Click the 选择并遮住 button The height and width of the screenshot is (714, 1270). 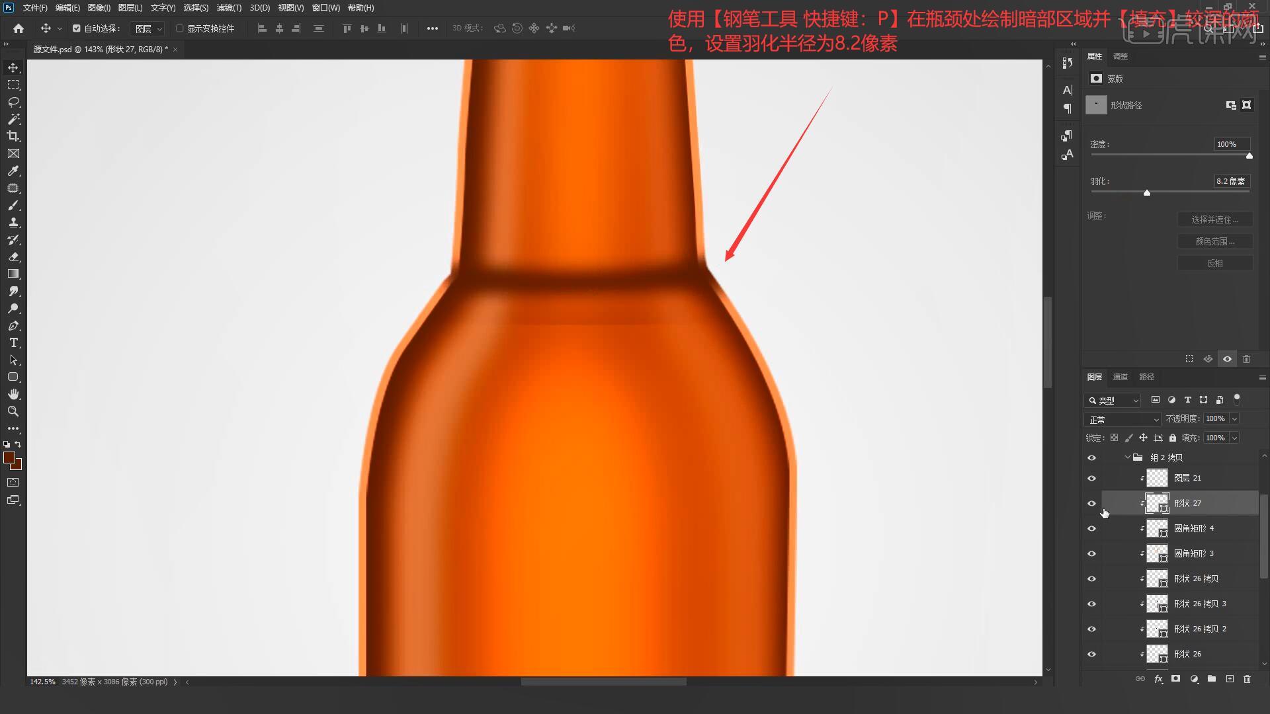(x=1214, y=219)
